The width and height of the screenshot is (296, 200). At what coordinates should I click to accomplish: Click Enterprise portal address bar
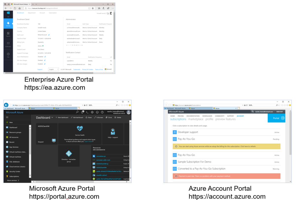click(x=57, y=8)
